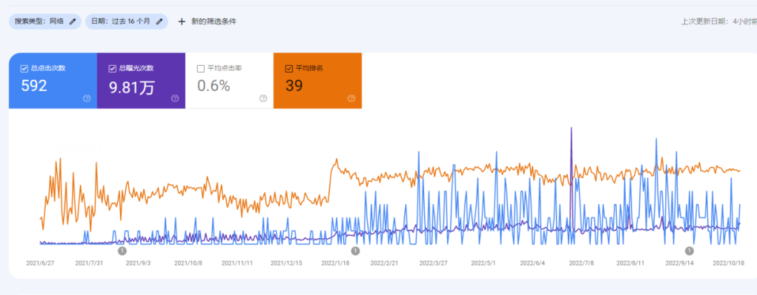Click the annotation marker near 2021/9/3
The width and height of the screenshot is (757, 295).
point(122,250)
